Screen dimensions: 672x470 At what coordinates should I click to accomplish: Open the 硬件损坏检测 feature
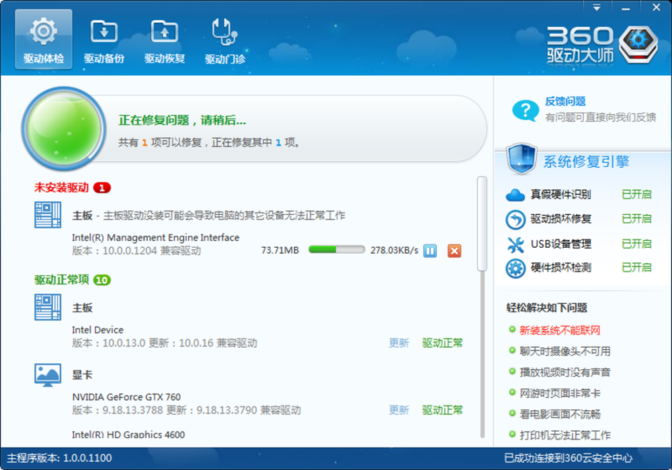pos(560,267)
